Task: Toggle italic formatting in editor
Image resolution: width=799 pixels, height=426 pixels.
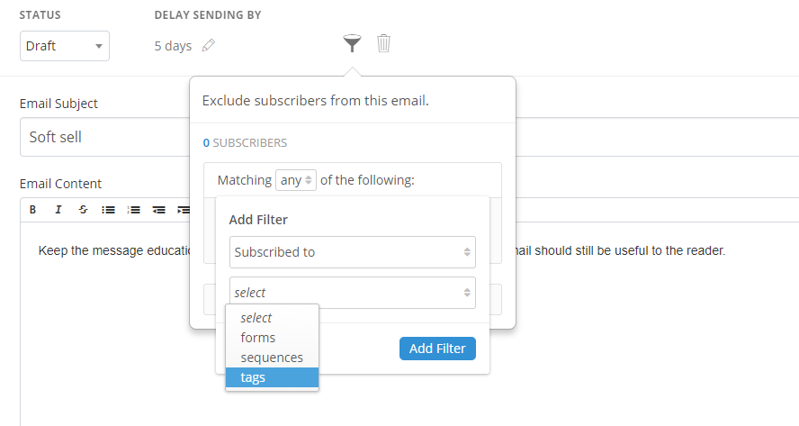Action: click(58, 210)
